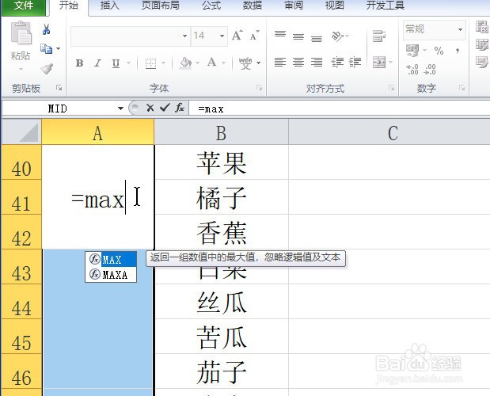Viewport: 490px width, 396px height.
Task: Align text left
Action: tap(280, 62)
